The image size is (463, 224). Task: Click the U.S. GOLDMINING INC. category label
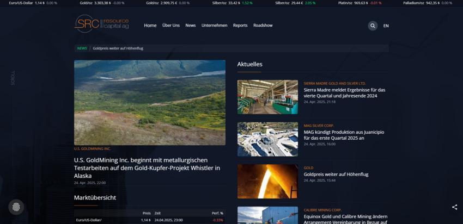[93, 149]
